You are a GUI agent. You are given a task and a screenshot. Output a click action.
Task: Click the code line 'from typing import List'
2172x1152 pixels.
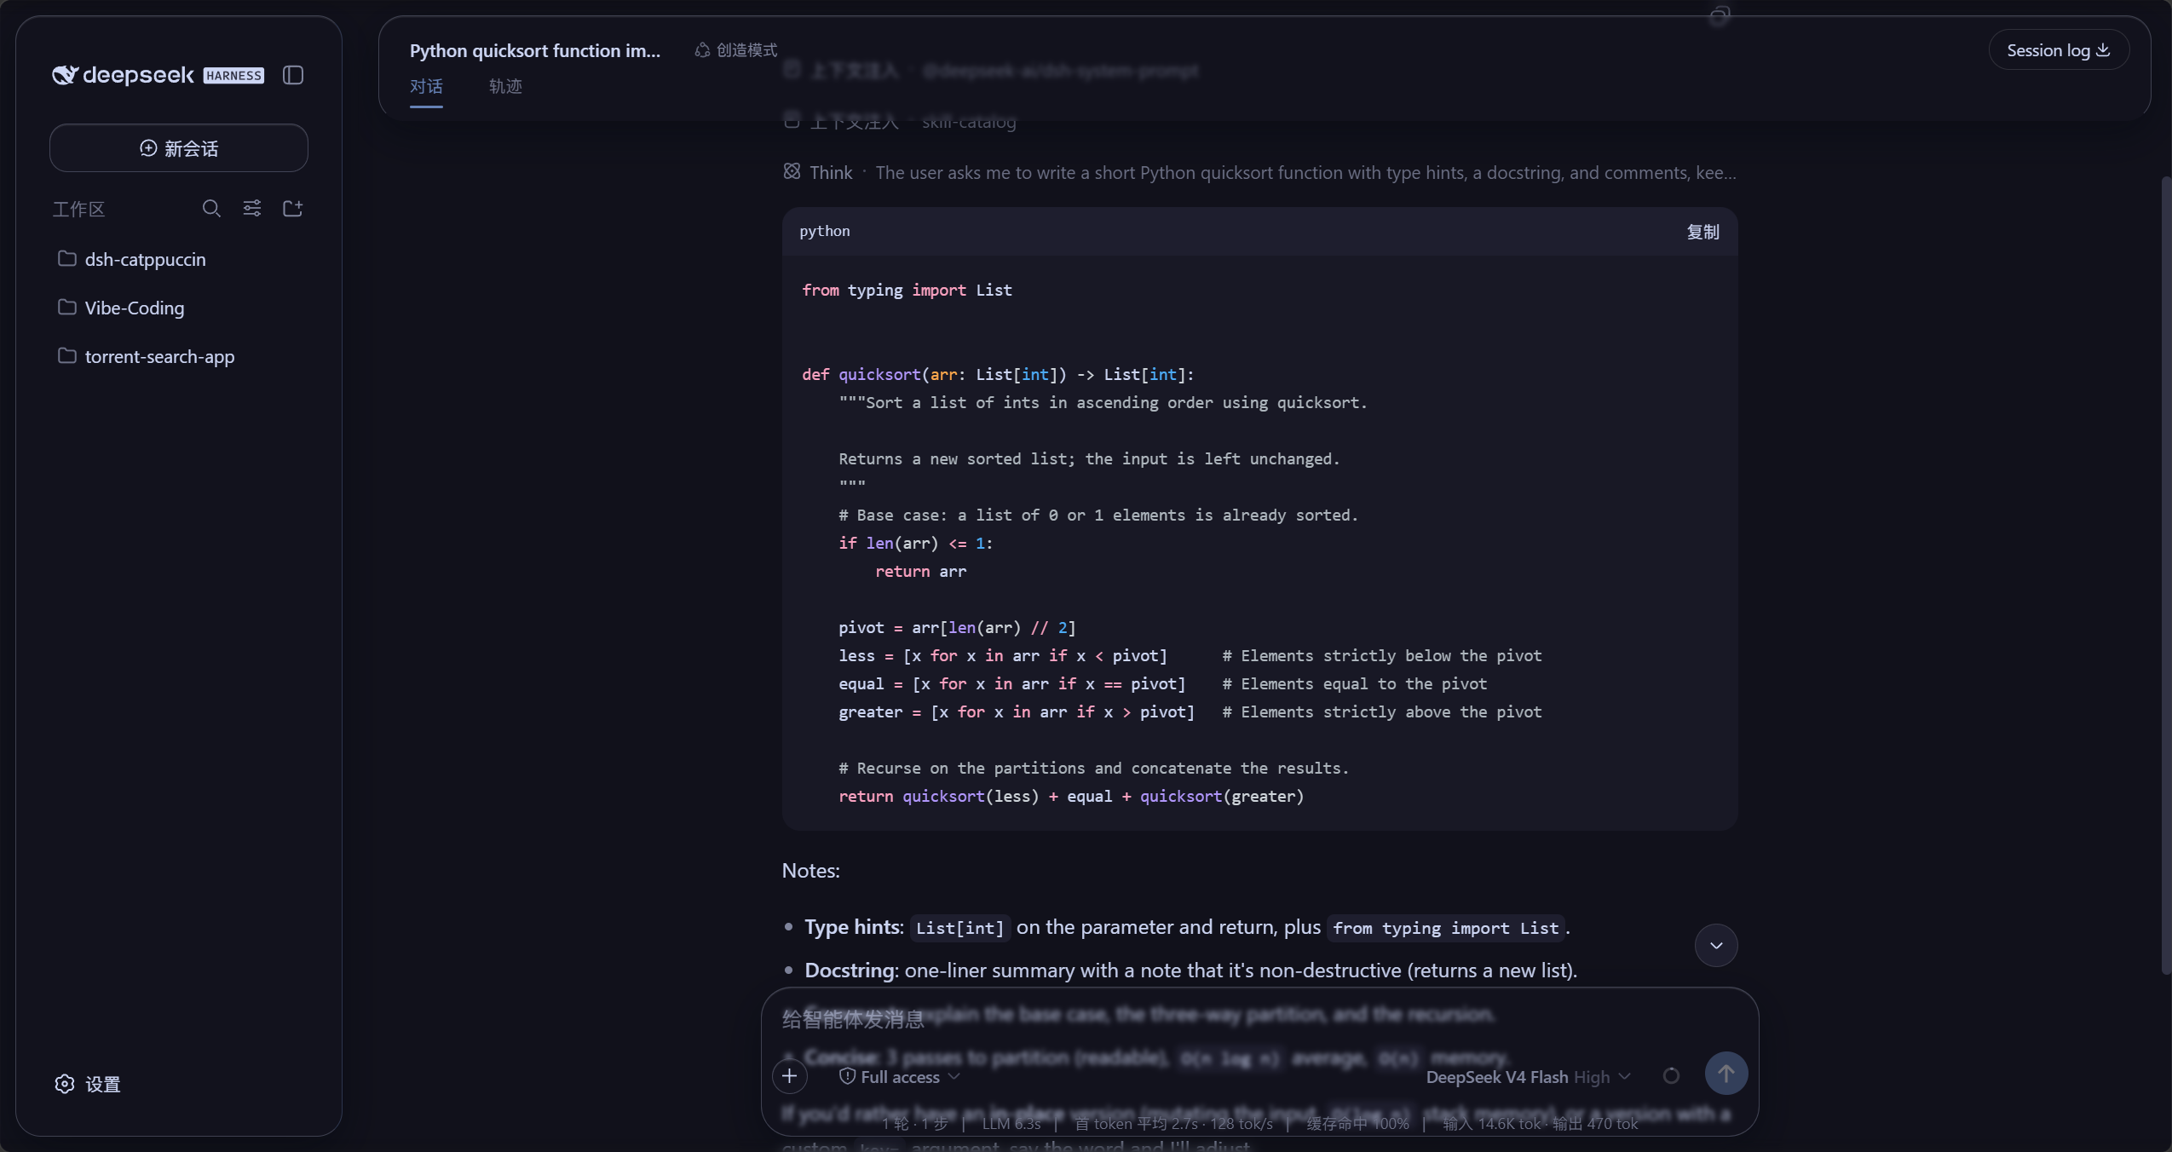pyautogui.click(x=907, y=290)
